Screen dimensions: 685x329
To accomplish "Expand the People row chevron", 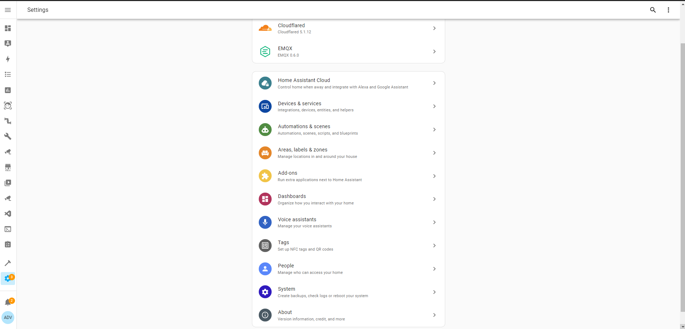I will tap(434, 269).
